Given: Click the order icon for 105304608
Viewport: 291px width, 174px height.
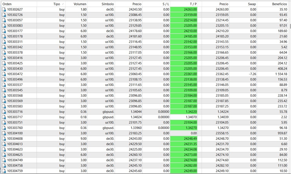Looking at the screenshot, I should pos(4,139).
